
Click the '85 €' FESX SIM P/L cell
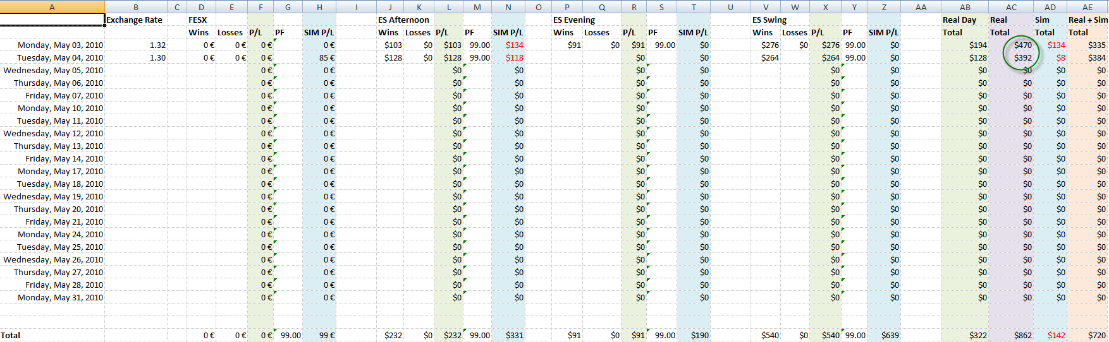pyautogui.click(x=319, y=57)
